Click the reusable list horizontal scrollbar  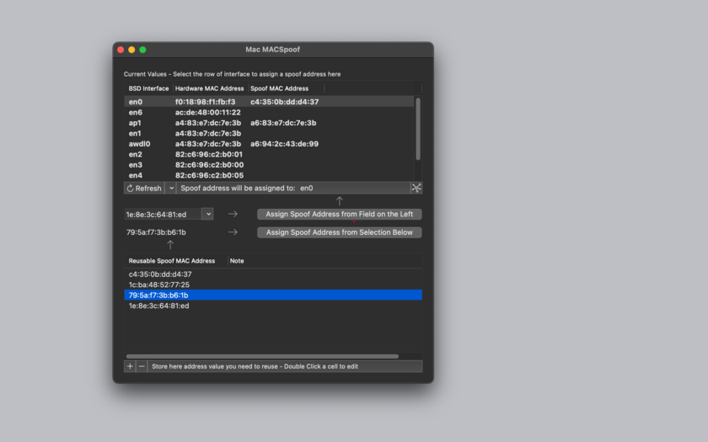pos(262,356)
